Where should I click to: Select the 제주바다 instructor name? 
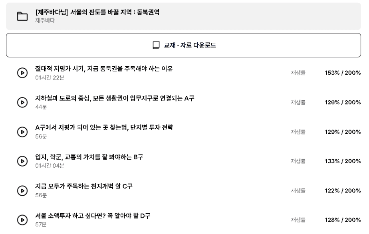pyautogui.click(x=45, y=20)
